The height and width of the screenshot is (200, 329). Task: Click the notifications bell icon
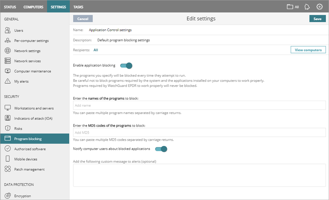click(308, 7)
